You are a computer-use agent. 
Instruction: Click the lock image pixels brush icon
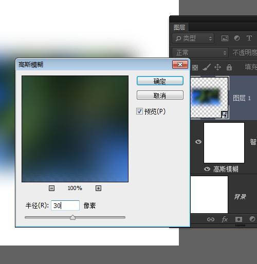[207, 67]
